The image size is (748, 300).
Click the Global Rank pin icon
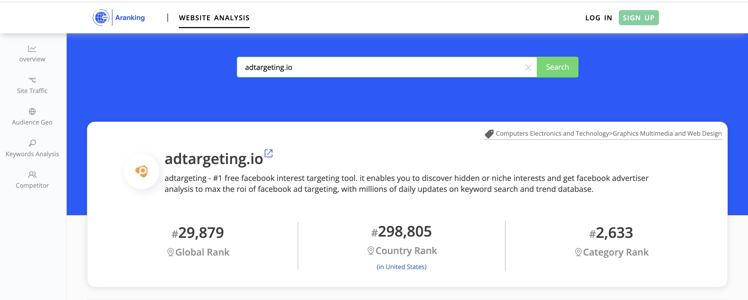click(170, 252)
